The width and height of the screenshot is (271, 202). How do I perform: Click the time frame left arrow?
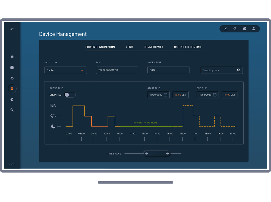tap(147, 154)
